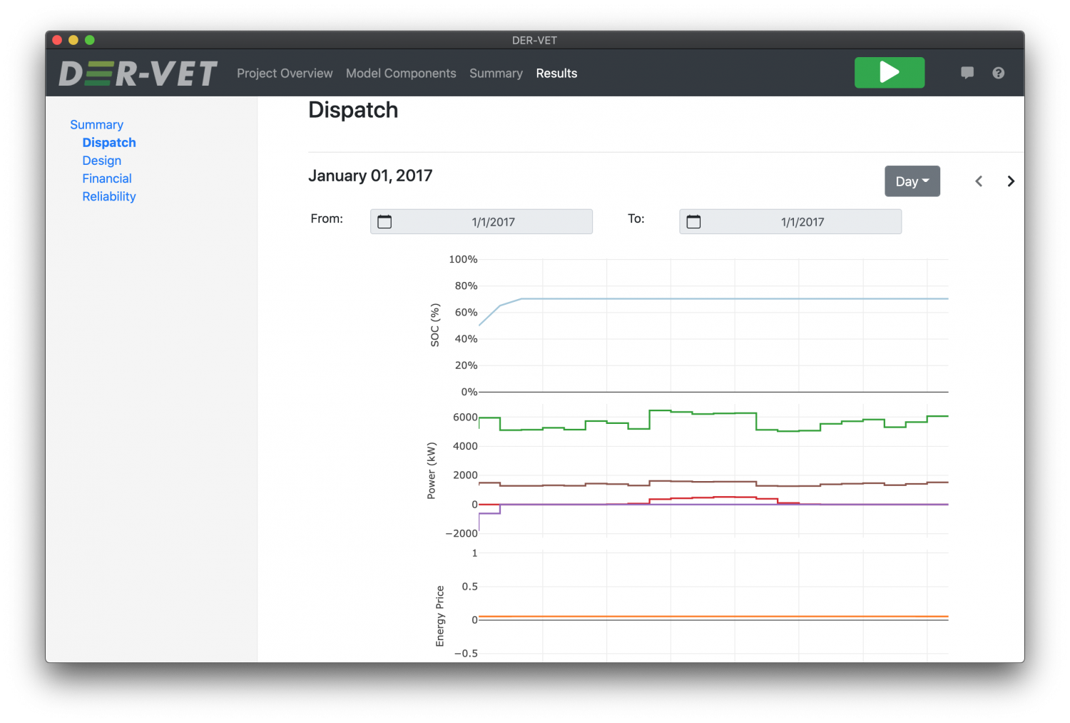Screen dimensions: 1070x723
Task: Click the To date input field
Action: pos(804,221)
